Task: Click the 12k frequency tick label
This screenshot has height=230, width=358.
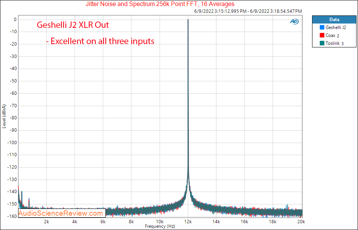Action: coord(188,222)
